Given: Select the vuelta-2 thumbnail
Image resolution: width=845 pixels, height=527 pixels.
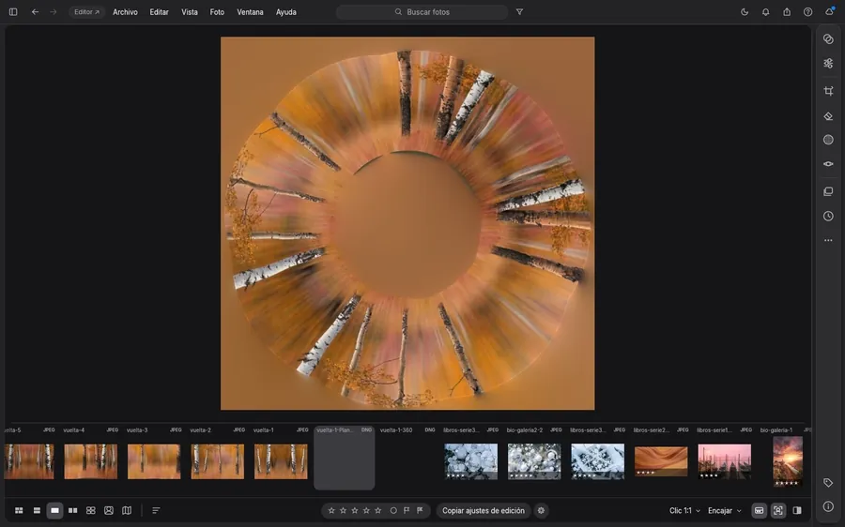Looking at the screenshot, I should click(x=217, y=461).
